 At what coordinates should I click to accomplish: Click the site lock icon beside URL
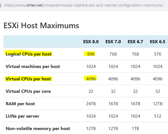[0, 5]
